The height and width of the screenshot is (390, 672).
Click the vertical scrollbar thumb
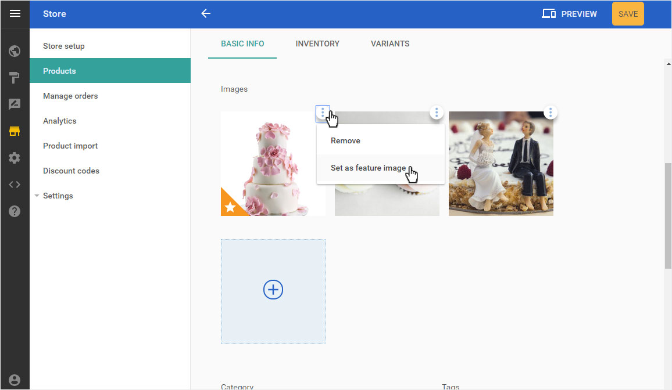[668, 215]
